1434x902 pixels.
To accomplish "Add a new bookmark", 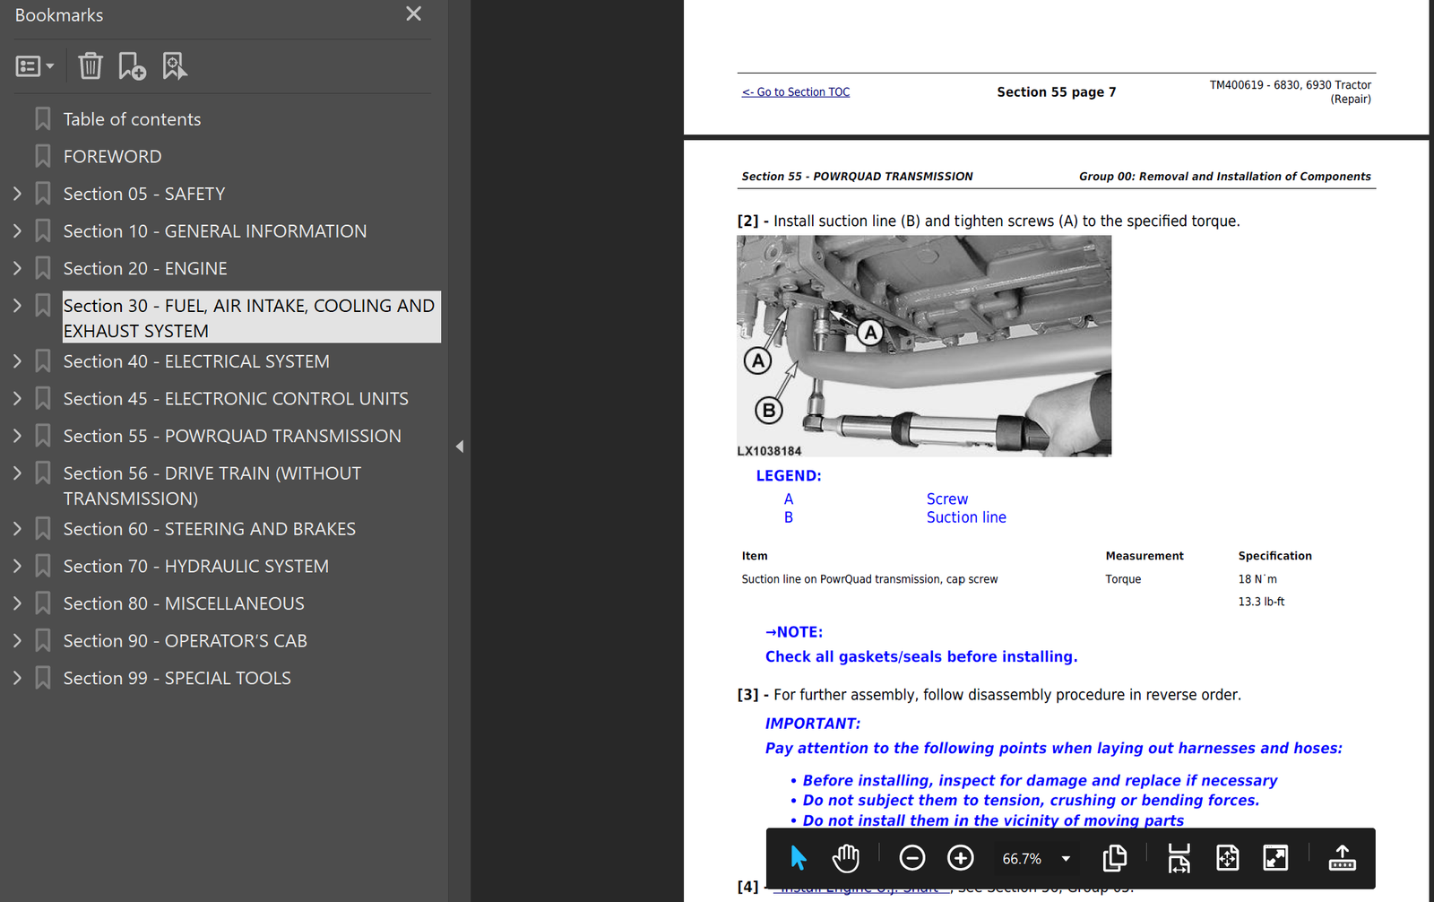I will click(x=132, y=66).
